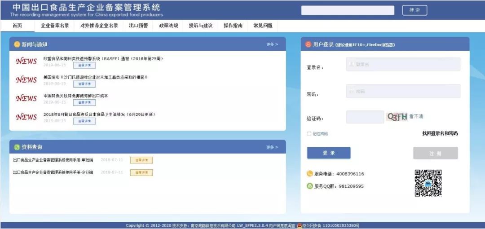The image size is (485, 229).
Task: Open 美国发布《沙门氏菌超标企业 news title
Action: [x=96, y=77]
